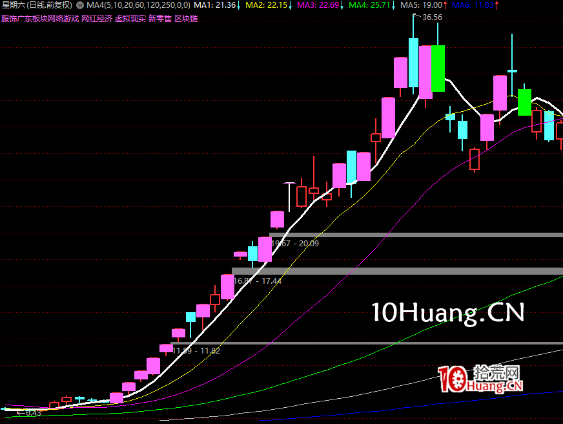This screenshot has height=424, width=563.
Task: Open the 网络游戏 concept tag
Action: [x=63, y=19]
